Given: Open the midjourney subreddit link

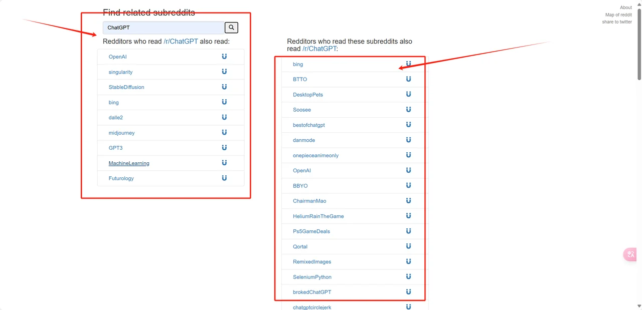Looking at the screenshot, I should click(x=121, y=133).
